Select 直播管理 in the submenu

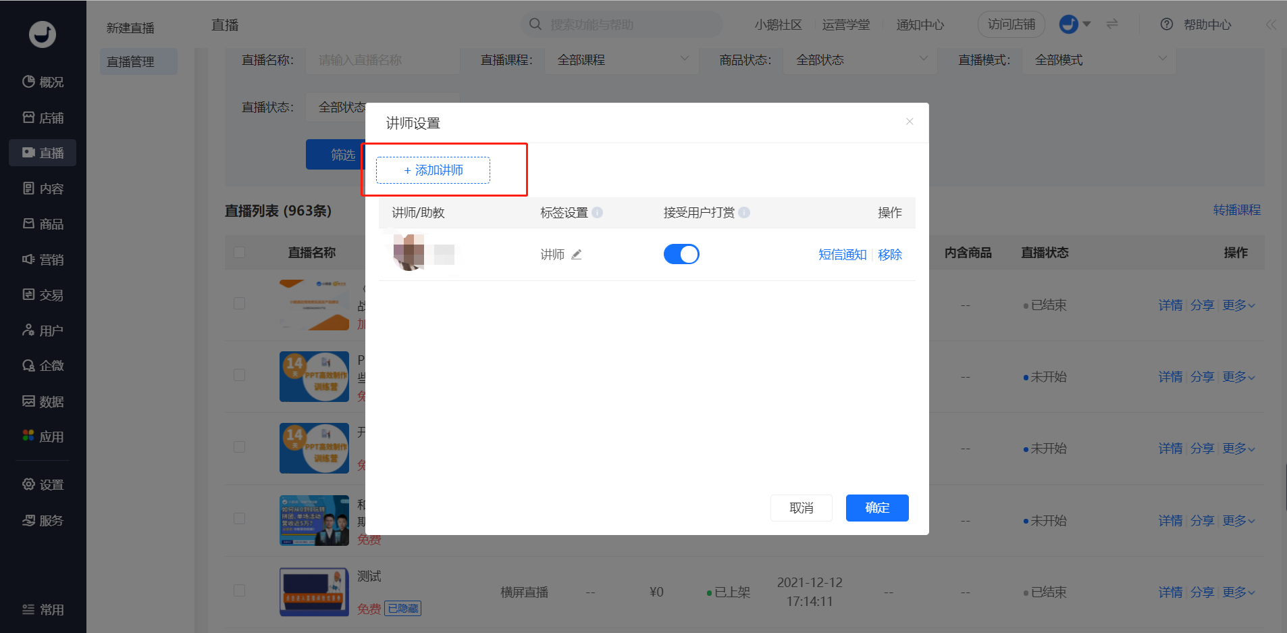(131, 62)
